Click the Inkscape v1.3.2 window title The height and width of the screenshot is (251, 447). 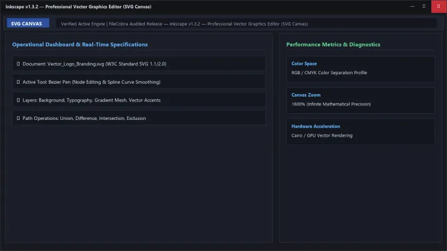(78, 7)
